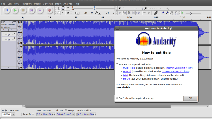Open the Wiki link
212x119 pixels.
click(125, 75)
